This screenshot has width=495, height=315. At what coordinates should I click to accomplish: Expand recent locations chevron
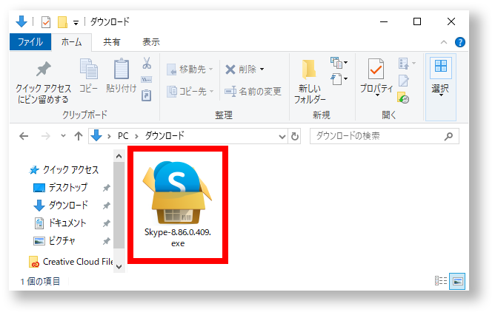click(x=63, y=136)
